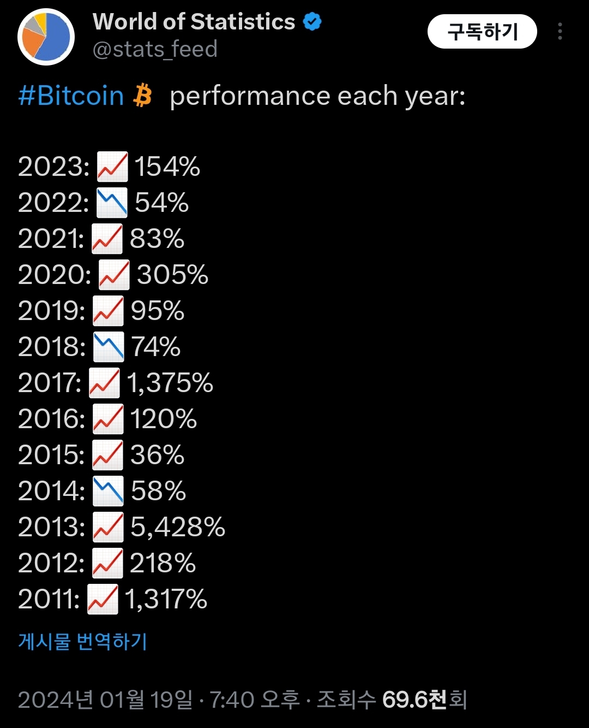Click the 2022 falling chart emoji

click(x=112, y=203)
